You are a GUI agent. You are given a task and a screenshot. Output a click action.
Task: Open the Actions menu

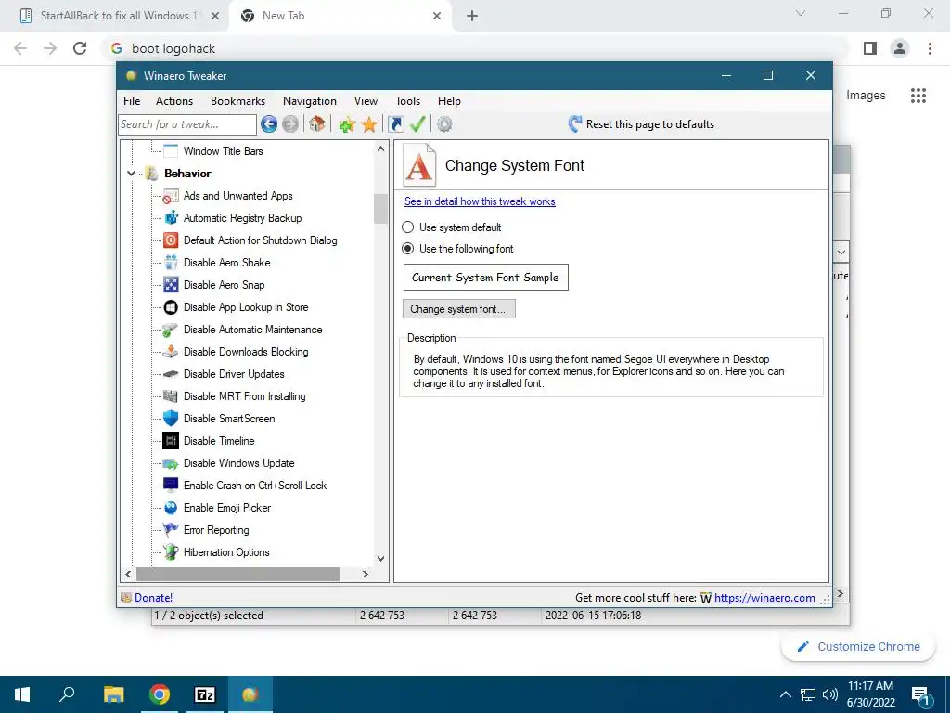click(x=173, y=101)
